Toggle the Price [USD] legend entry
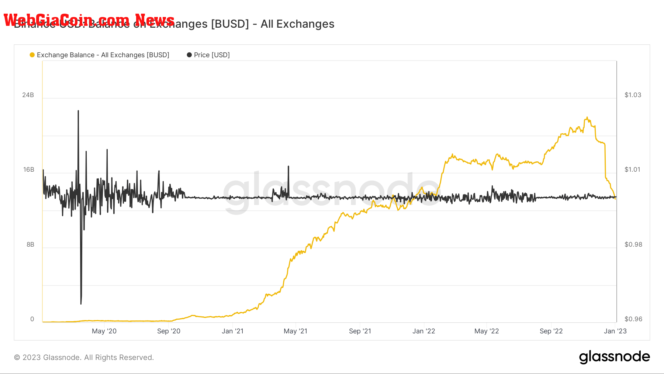Viewport: 664px width, 374px height. pos(208,55)
